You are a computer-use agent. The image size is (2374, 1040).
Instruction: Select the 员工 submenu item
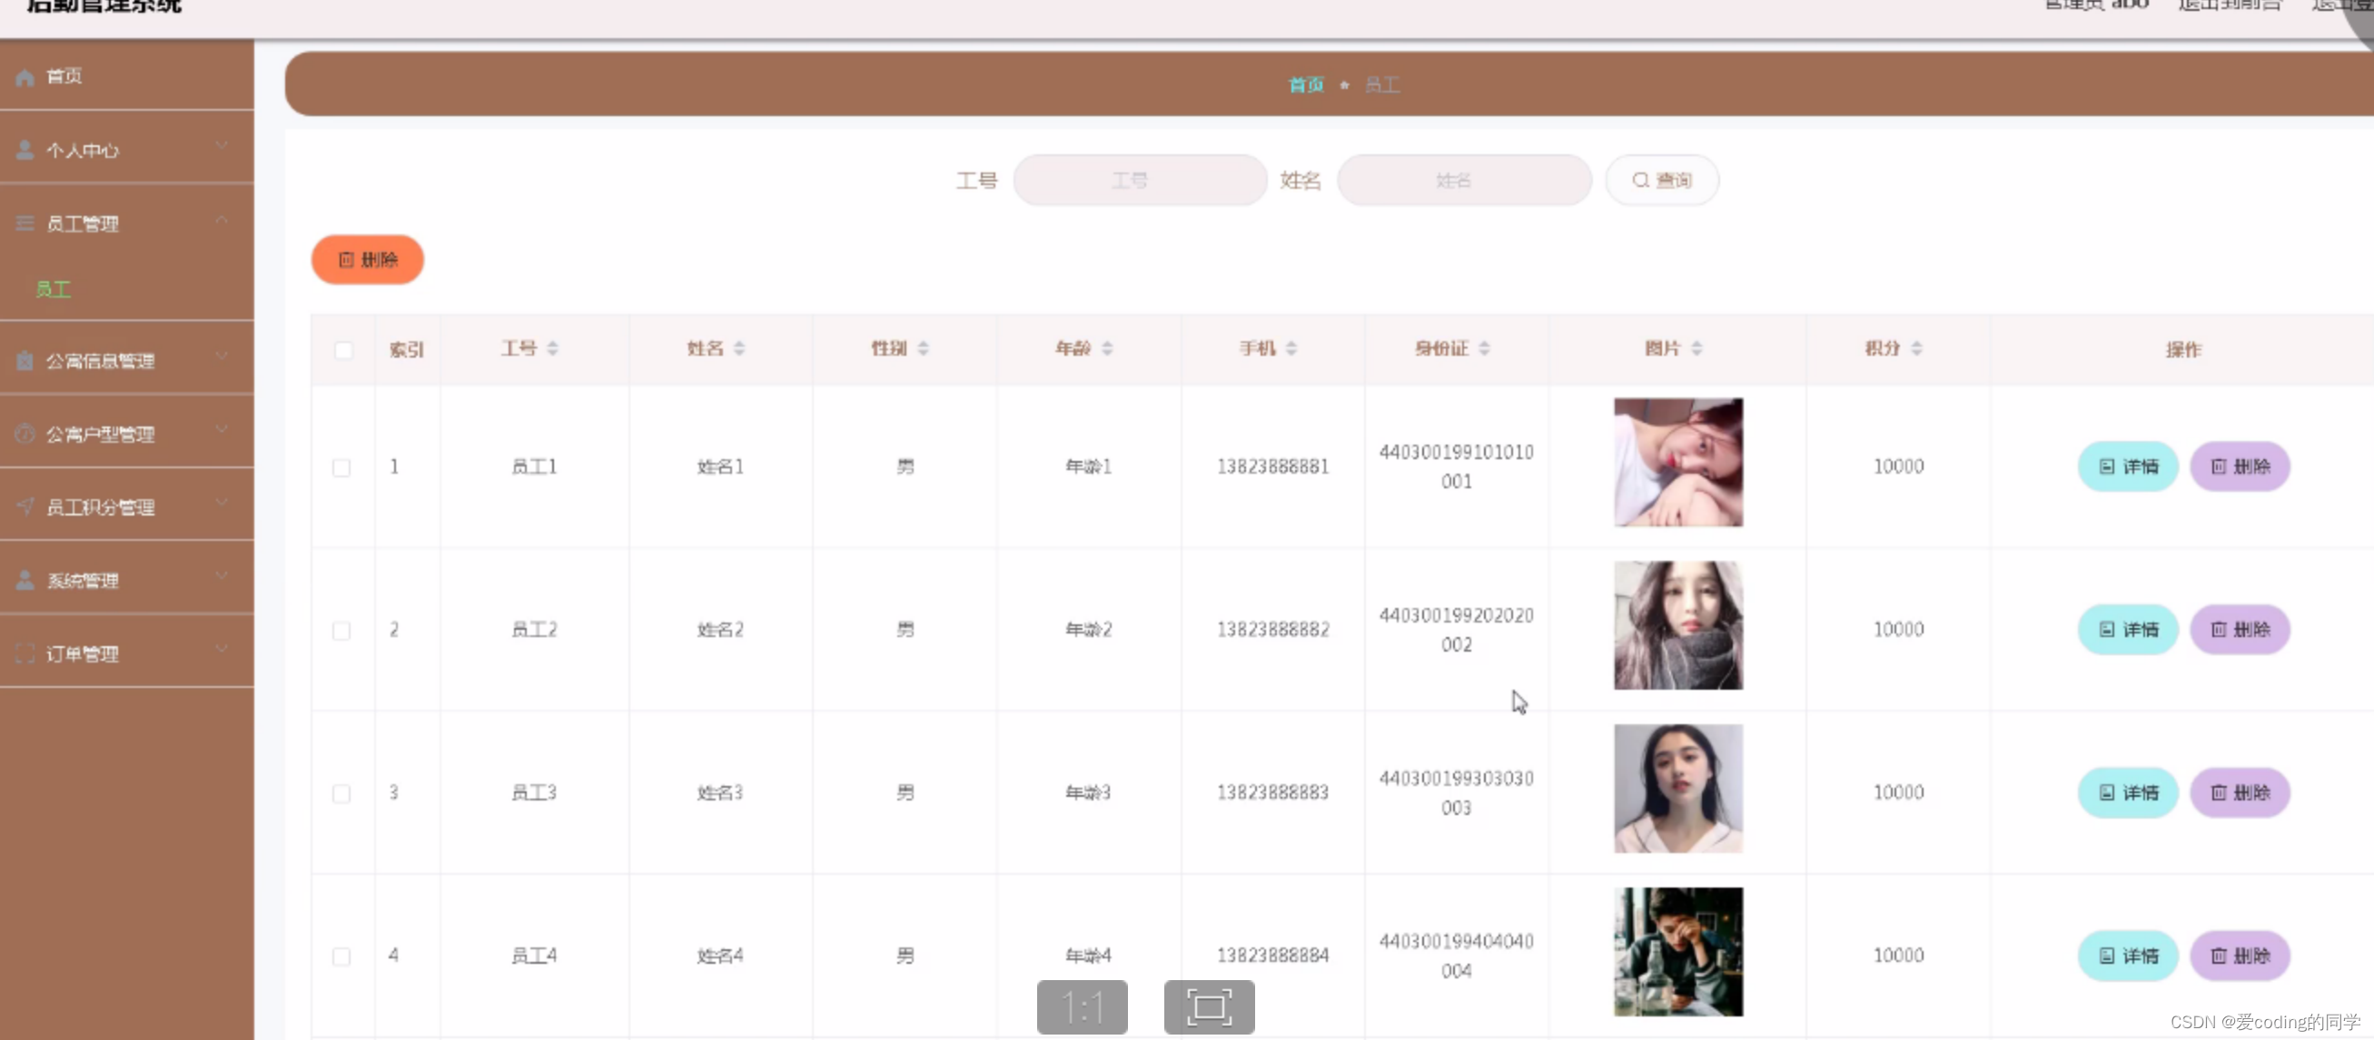click(54, 289)
